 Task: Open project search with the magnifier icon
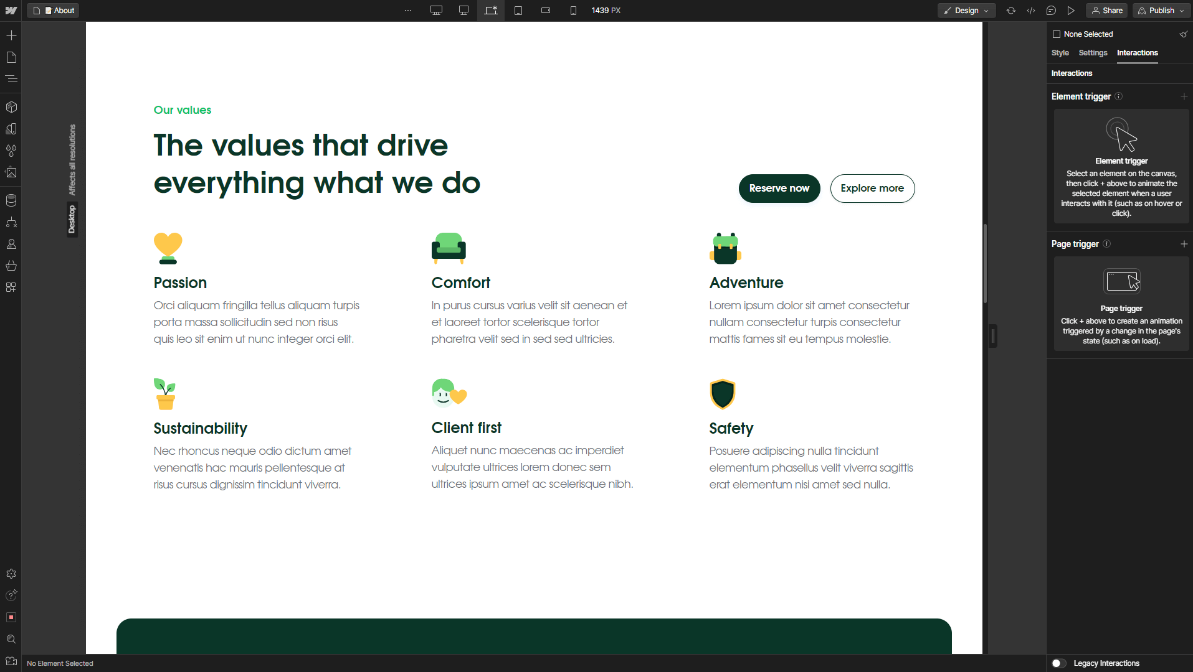tap(11, 639)
